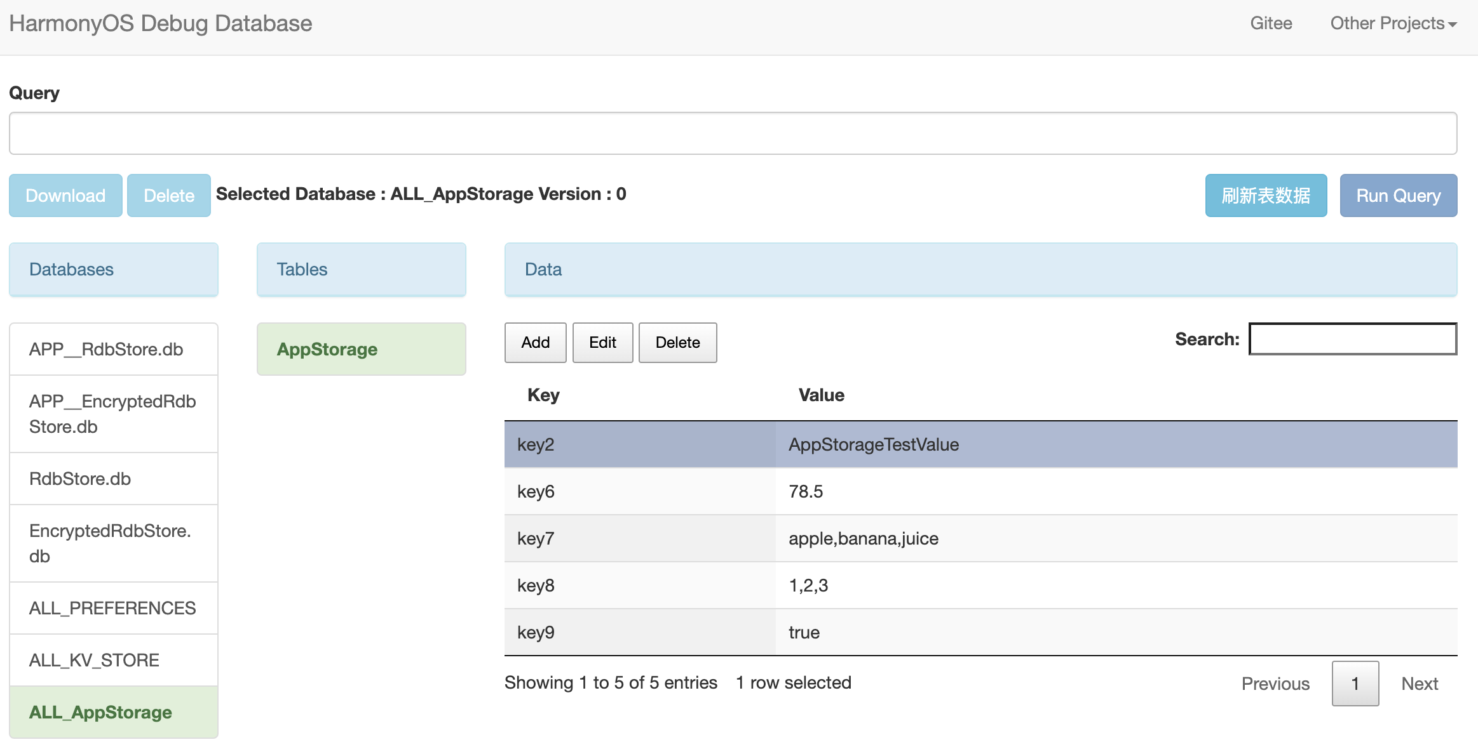Image resolution: width=1478 pixels, height=754 pixels.
Task: Open the Other Projects dropdown
Action: 1393,23
